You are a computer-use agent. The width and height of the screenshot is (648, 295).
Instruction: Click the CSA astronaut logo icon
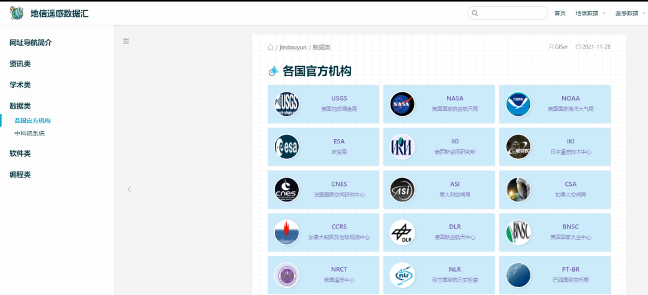tap(518, 189)
